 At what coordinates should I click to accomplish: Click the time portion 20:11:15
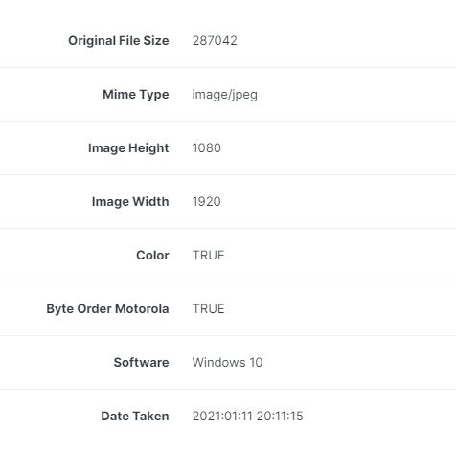(x=280, y=417)
